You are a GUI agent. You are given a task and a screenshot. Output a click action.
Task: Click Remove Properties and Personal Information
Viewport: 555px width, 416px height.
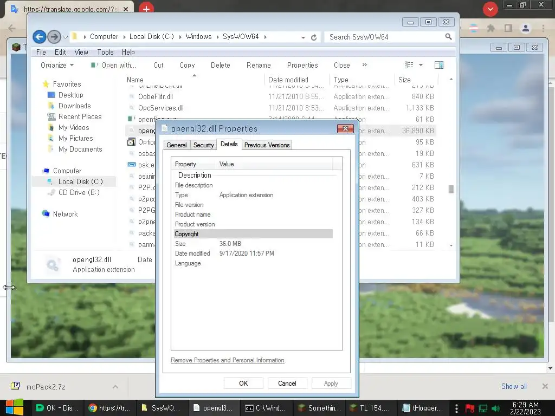[x=227, y=360]
